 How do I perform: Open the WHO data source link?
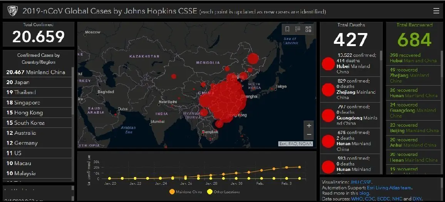click(x=356, y=199)
